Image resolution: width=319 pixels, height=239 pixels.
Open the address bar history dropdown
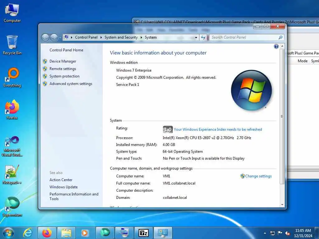(196, 38)
